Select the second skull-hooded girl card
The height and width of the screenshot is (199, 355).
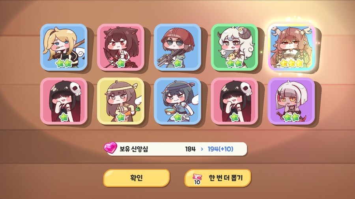coord(234,101)
